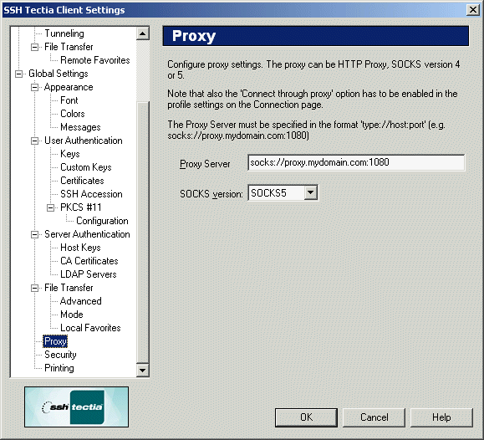Collapse File Transfer under Global Settings
The image size is (484, 440).
35,288
